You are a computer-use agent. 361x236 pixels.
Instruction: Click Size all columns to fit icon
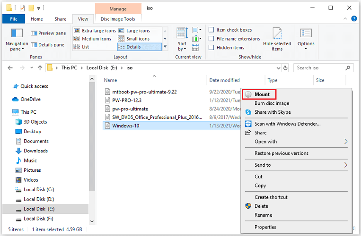pyautogui.click(x=195, y=48)
